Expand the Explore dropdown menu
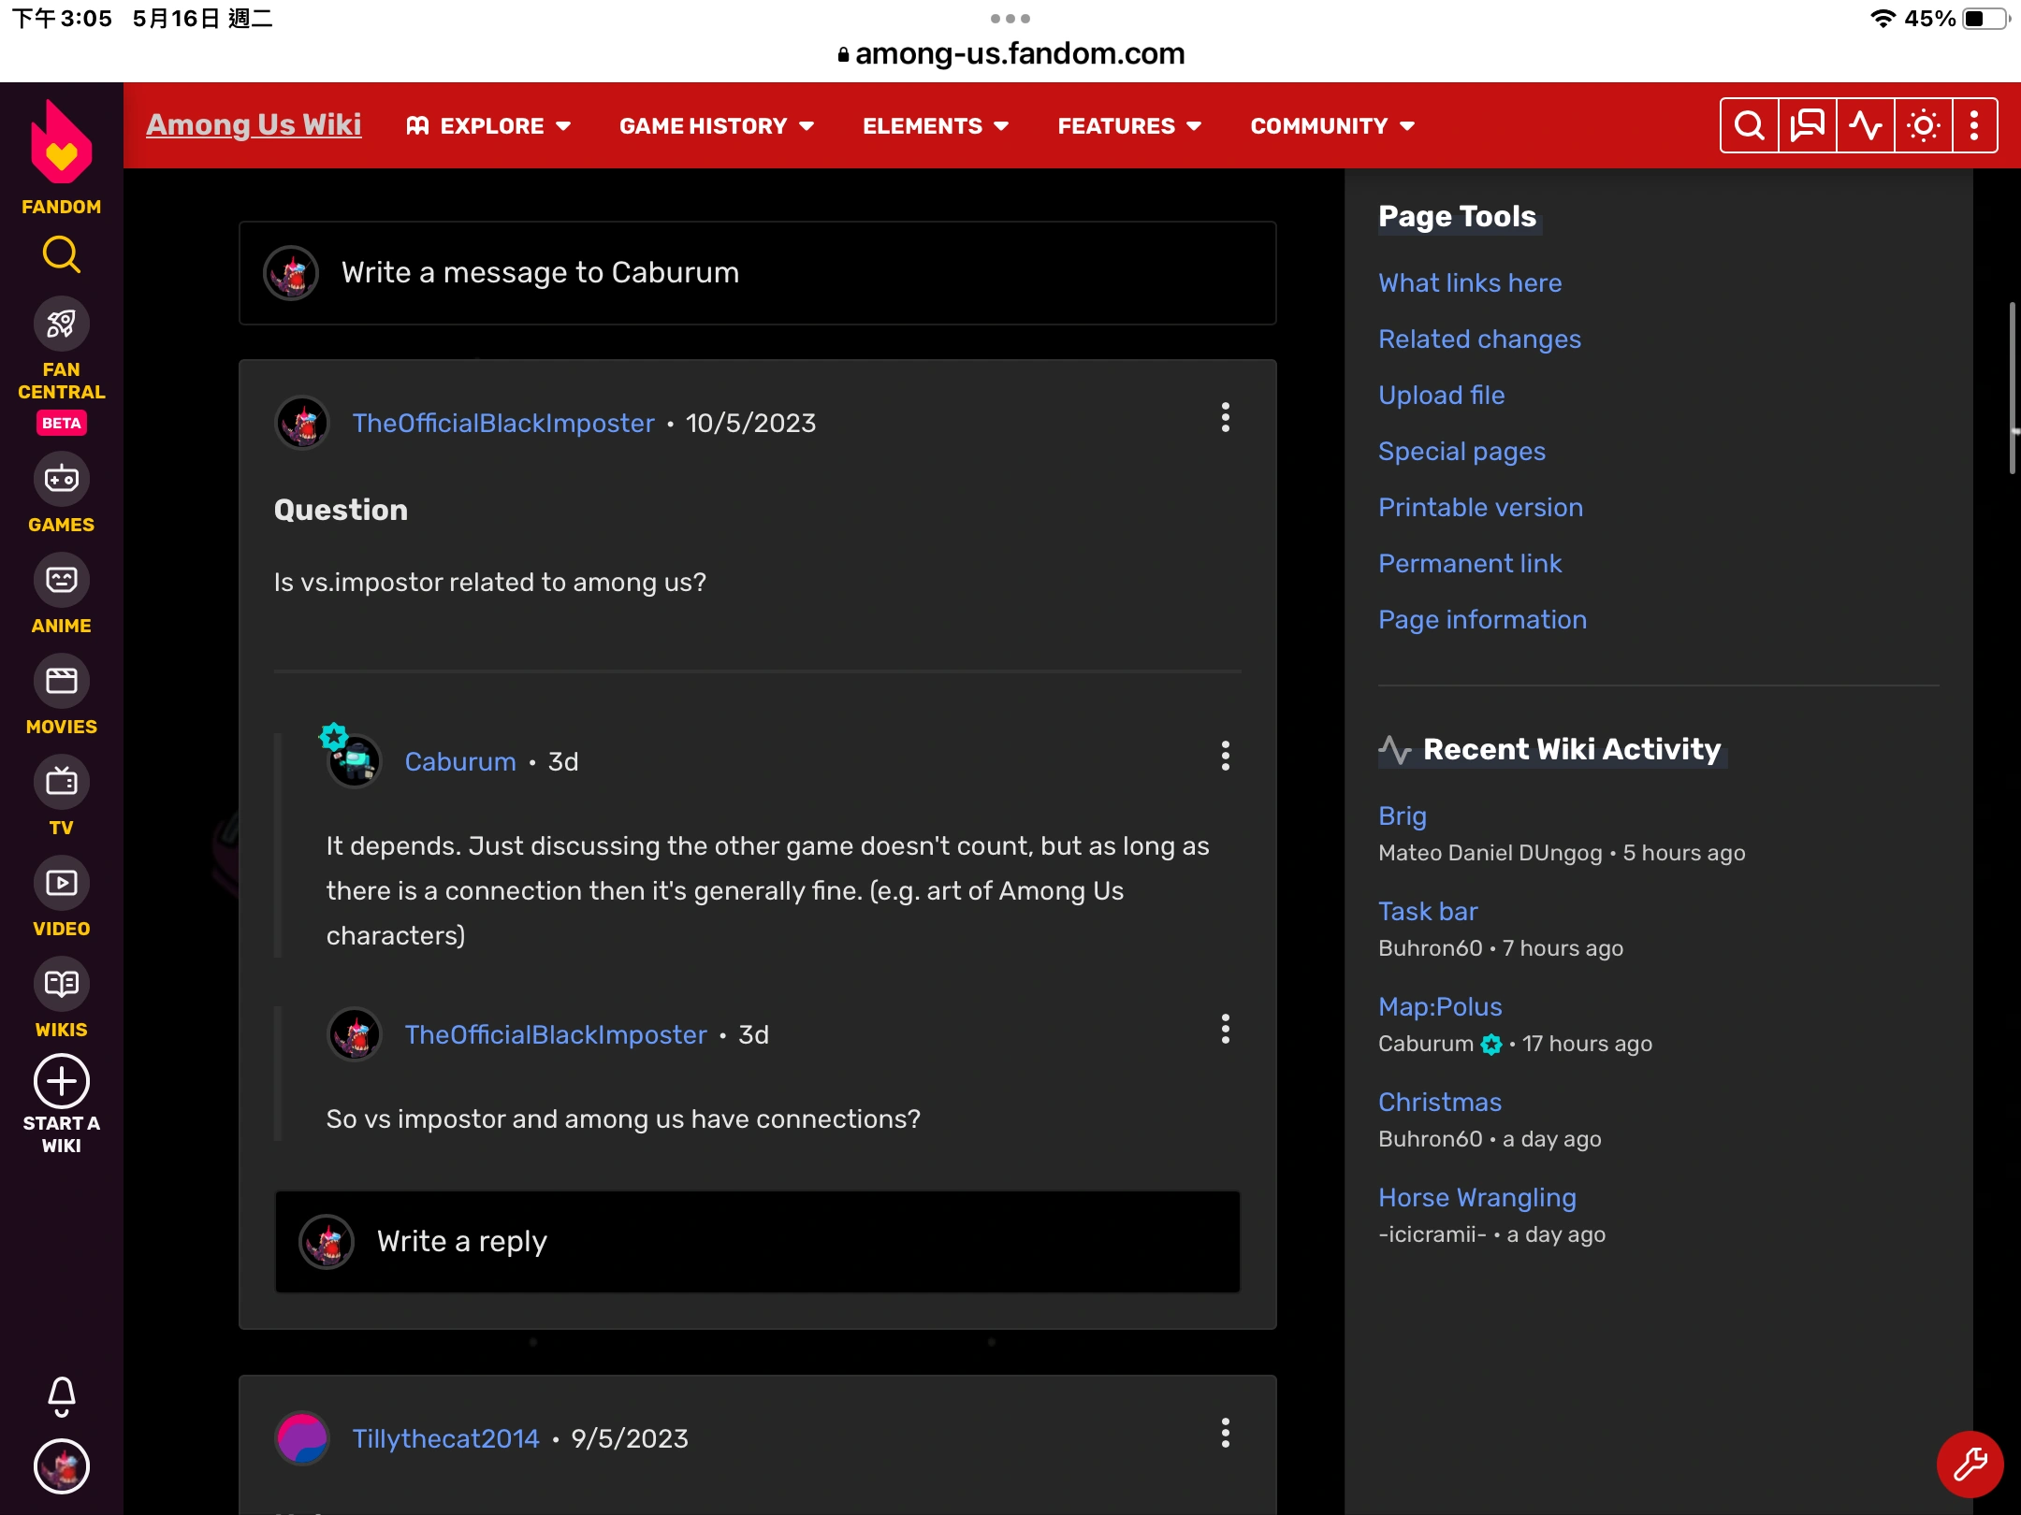The width and height of the screenshot is (2021, 1515). 489,126
